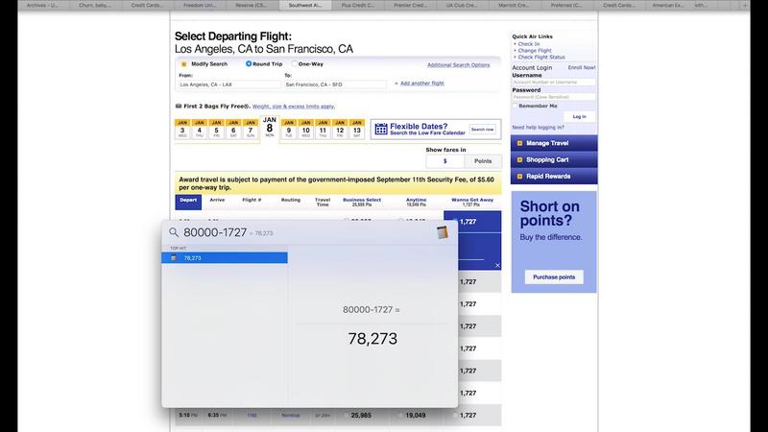The height and width of the screenshot is (432, 768).
Task: Show fares in dollars
Action: tap(444, 161)
